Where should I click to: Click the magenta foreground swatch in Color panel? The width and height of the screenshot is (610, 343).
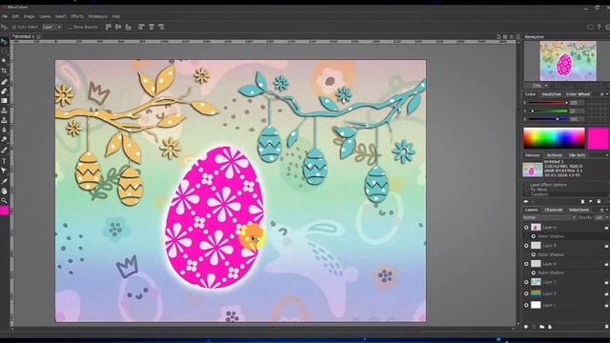[598, 138]
